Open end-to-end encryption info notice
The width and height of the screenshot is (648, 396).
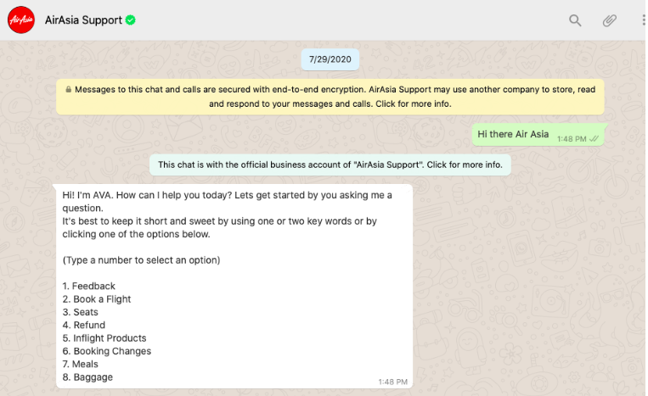(x=330, y=97)
